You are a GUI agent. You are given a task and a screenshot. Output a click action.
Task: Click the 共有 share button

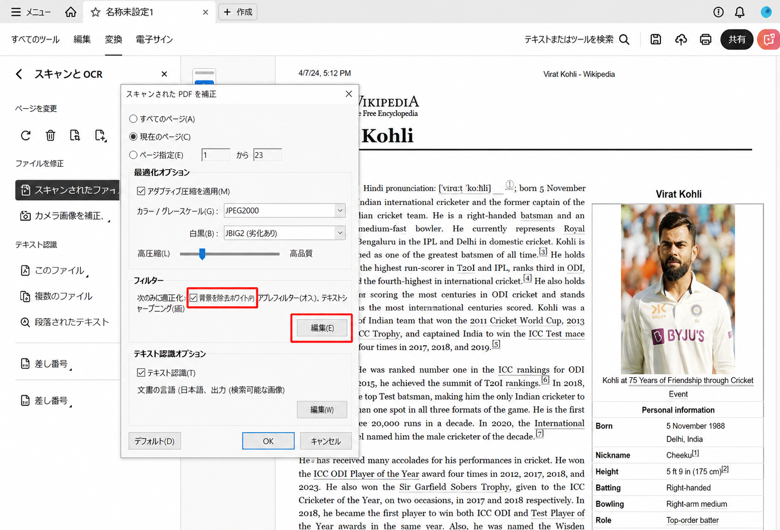(x=737, y=39)
